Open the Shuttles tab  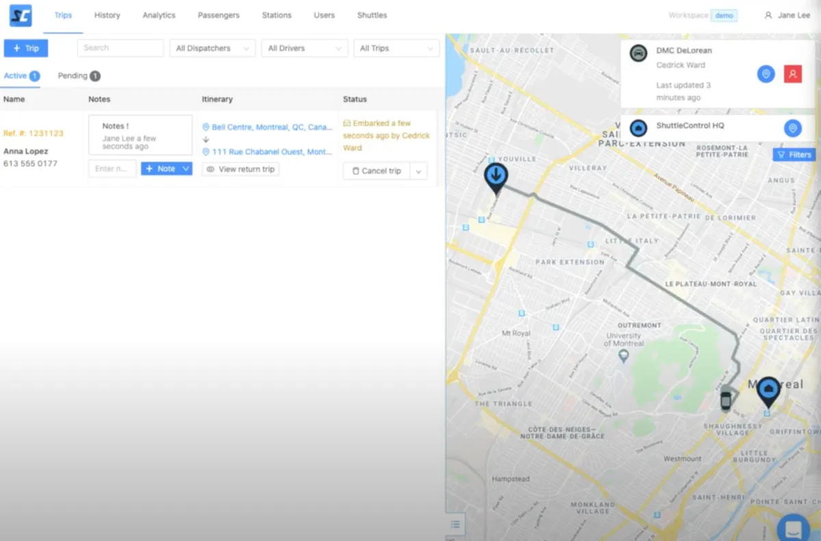pos(372,15)
